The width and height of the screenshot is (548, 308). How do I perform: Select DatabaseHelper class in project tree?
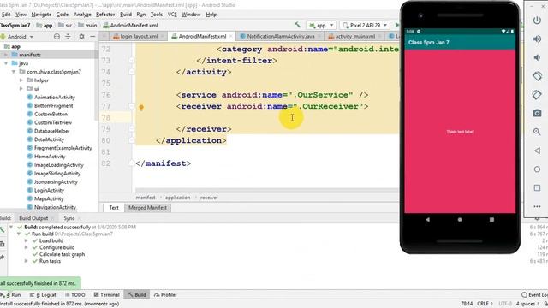tap(51, 131)
